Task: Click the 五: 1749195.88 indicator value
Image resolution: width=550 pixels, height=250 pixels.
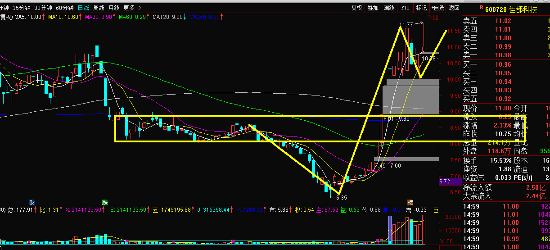Action: 171,210
